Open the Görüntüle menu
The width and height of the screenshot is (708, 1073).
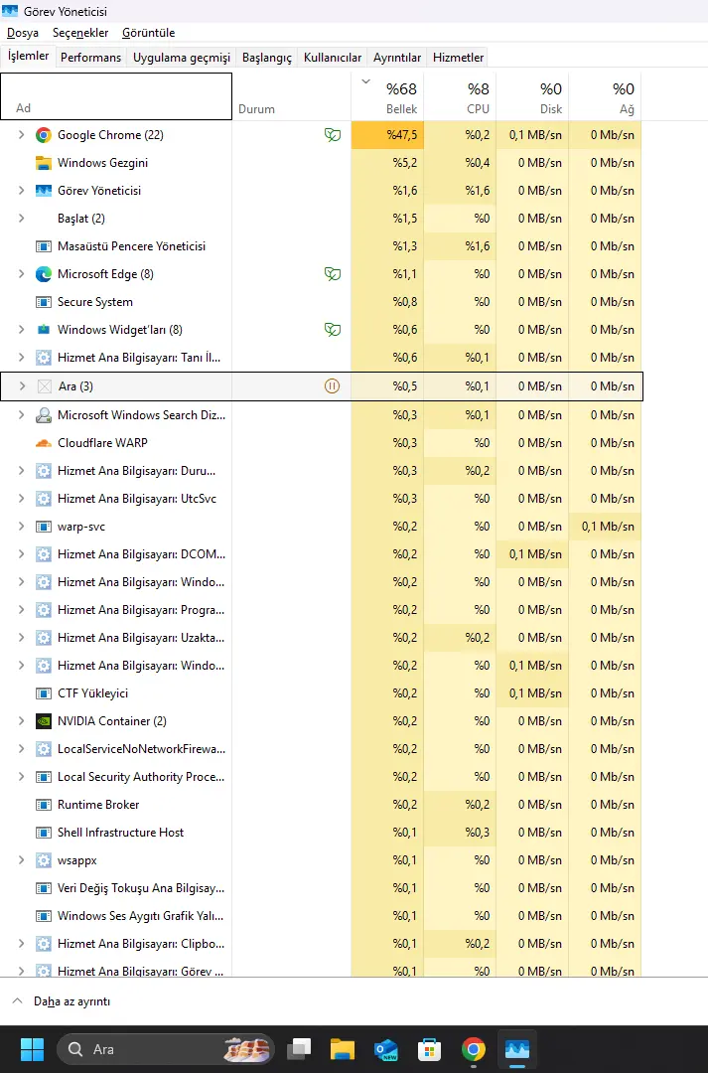(x=148, y=33)
